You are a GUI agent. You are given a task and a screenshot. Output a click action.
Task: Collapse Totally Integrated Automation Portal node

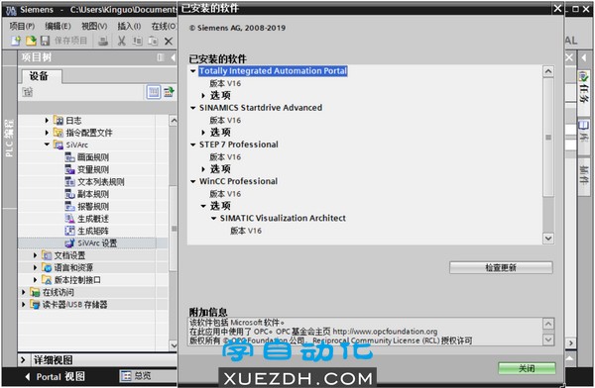tap(192, 71)
